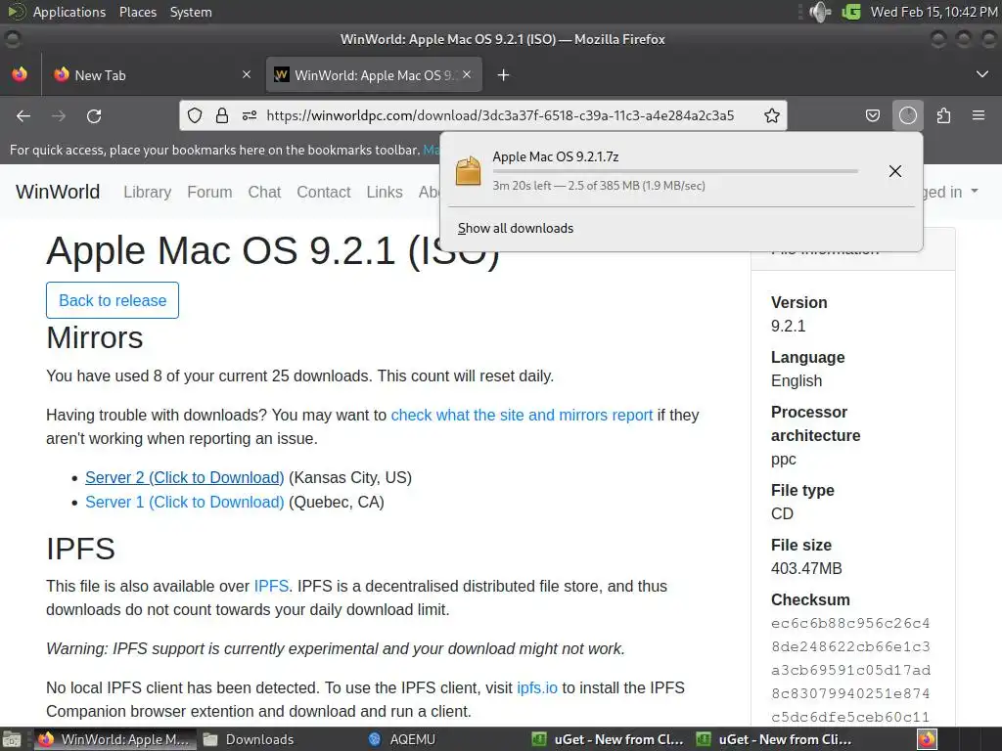Screen dimensions: 1002x751
Task: Open the uGet tray icon in the top panel
Action: (851, 12)
